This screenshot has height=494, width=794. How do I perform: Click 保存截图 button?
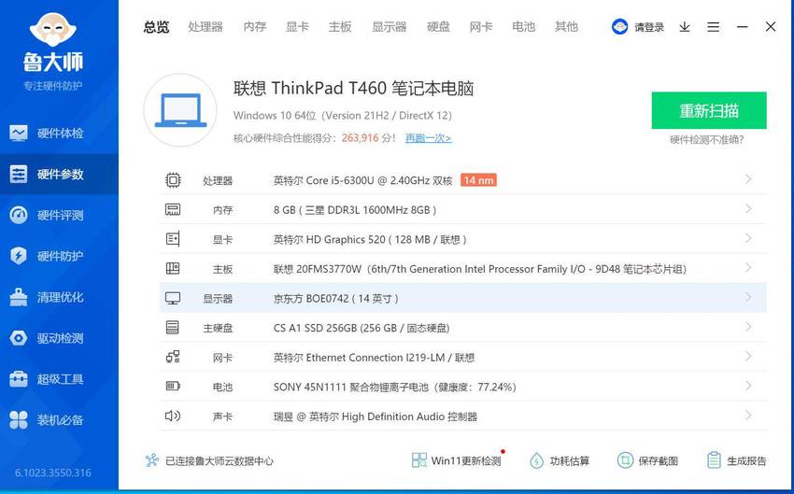(x=647, y=460)
